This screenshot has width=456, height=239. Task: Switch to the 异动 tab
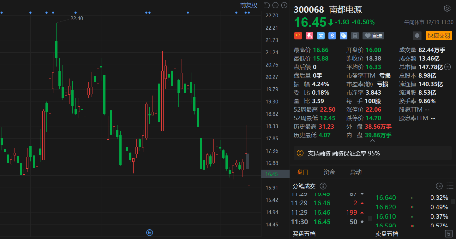[356, 172]
